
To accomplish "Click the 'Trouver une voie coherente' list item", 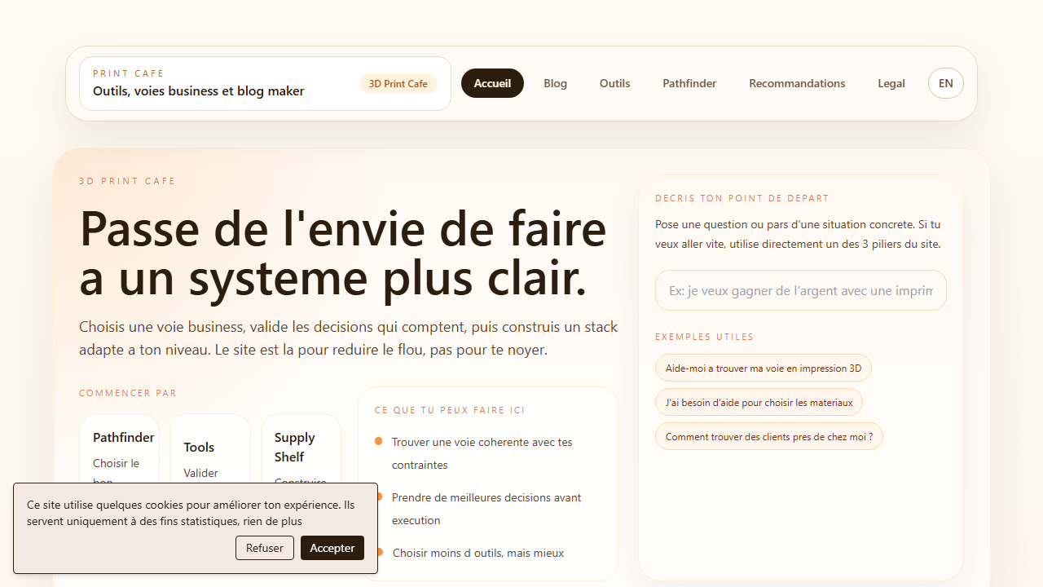I will (x=481, y=453).
